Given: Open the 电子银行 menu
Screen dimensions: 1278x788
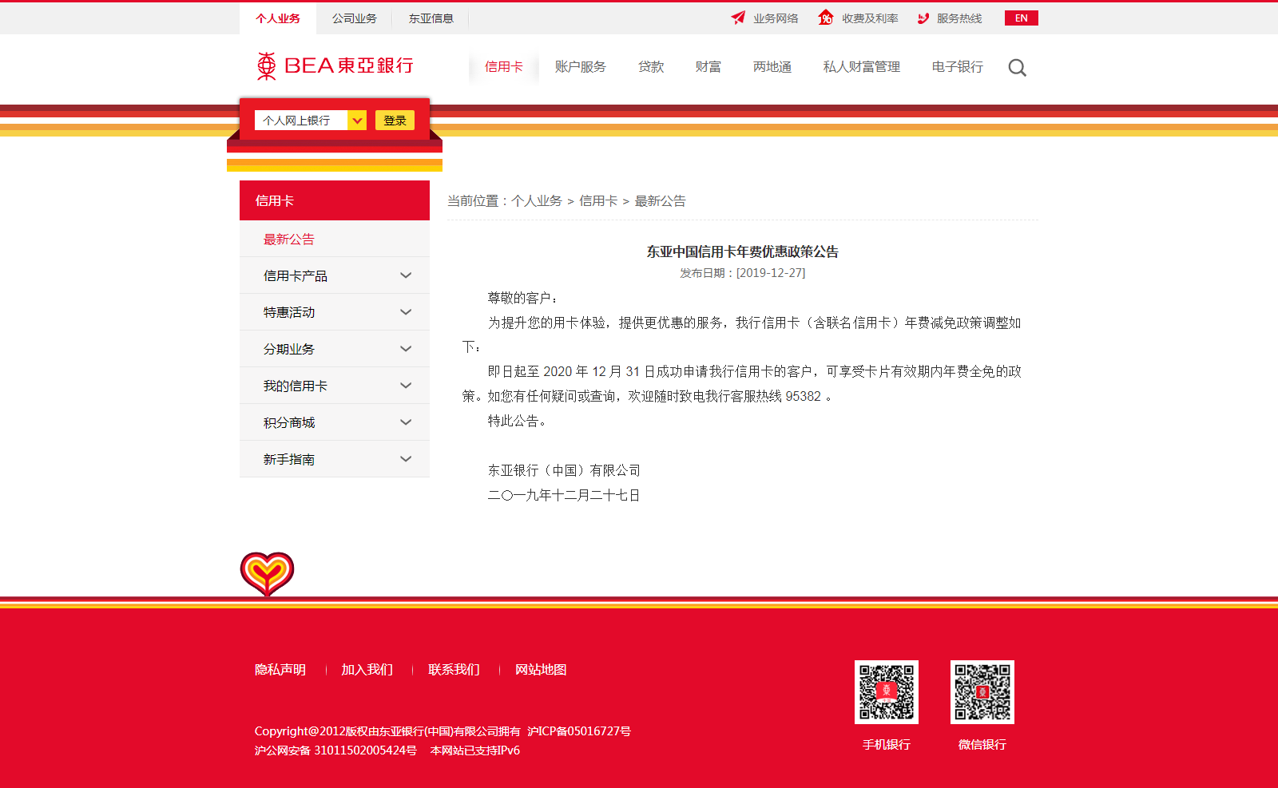Looking at the screenshot, I should [958, 67].
